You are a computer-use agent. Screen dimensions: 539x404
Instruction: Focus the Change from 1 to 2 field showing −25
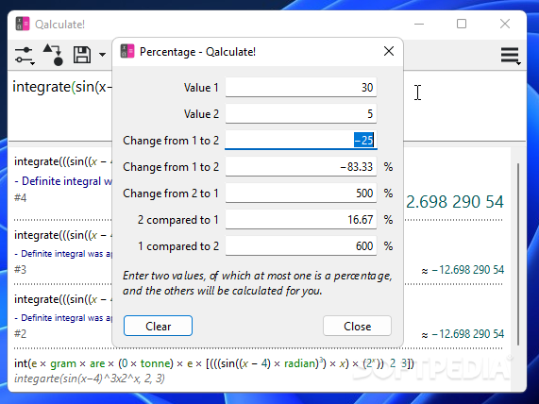click(x=301, y=141)
